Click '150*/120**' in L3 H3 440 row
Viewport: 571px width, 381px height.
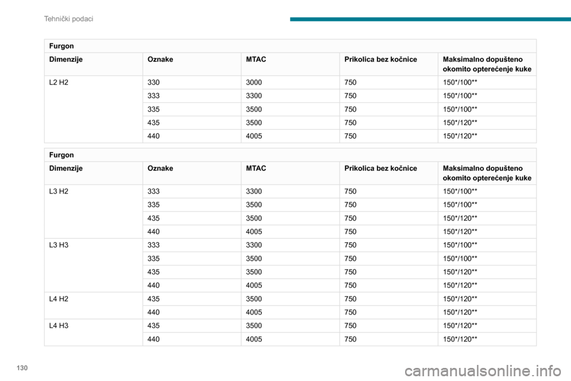[460, 286]
